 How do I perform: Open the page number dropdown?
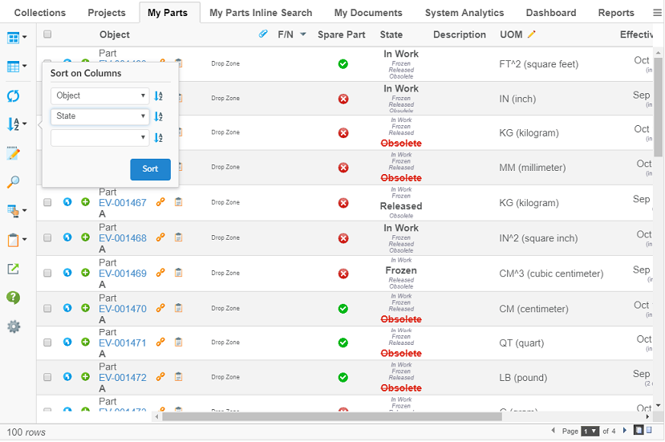point(590,431)
